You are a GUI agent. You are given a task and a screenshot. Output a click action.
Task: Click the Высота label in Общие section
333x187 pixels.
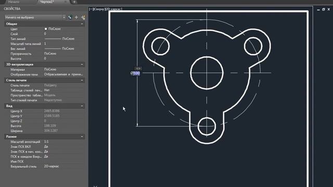pos(16,59)
